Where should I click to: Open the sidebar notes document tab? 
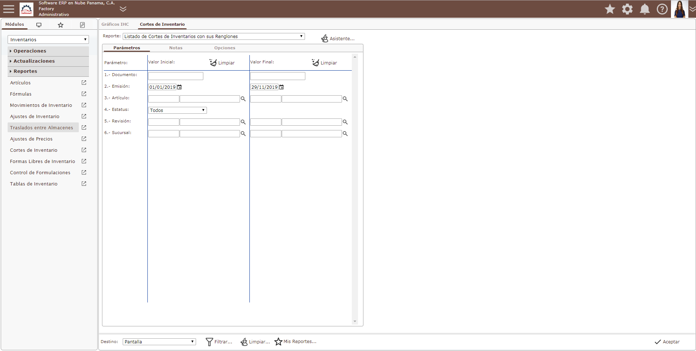tap(82, 25)
